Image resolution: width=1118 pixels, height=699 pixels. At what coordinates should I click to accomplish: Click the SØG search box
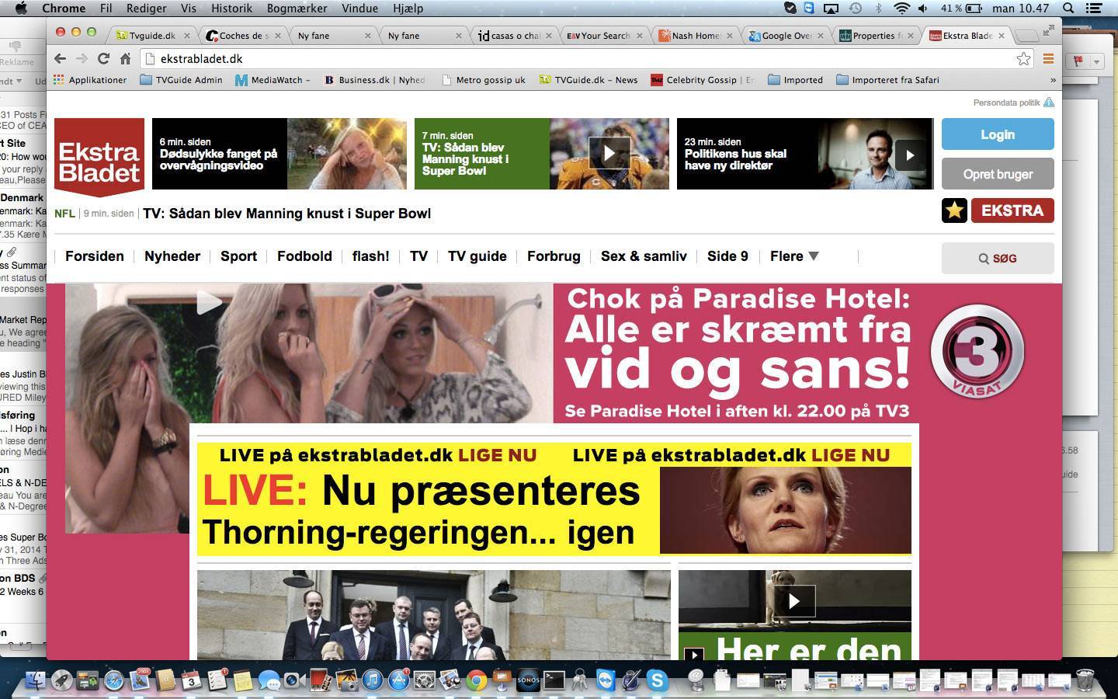(x=998, y=259)
